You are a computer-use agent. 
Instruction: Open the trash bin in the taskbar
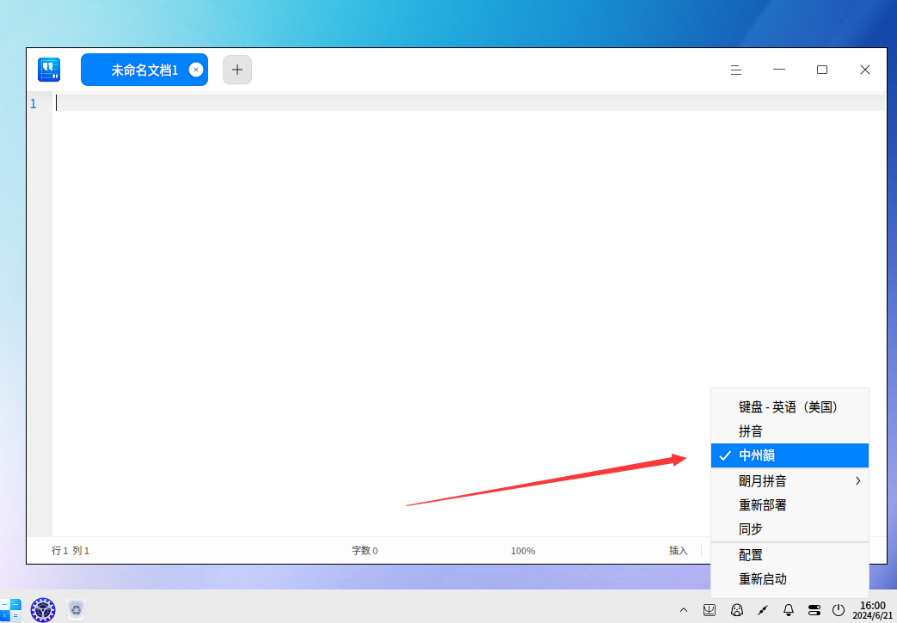tap(76, 610)
